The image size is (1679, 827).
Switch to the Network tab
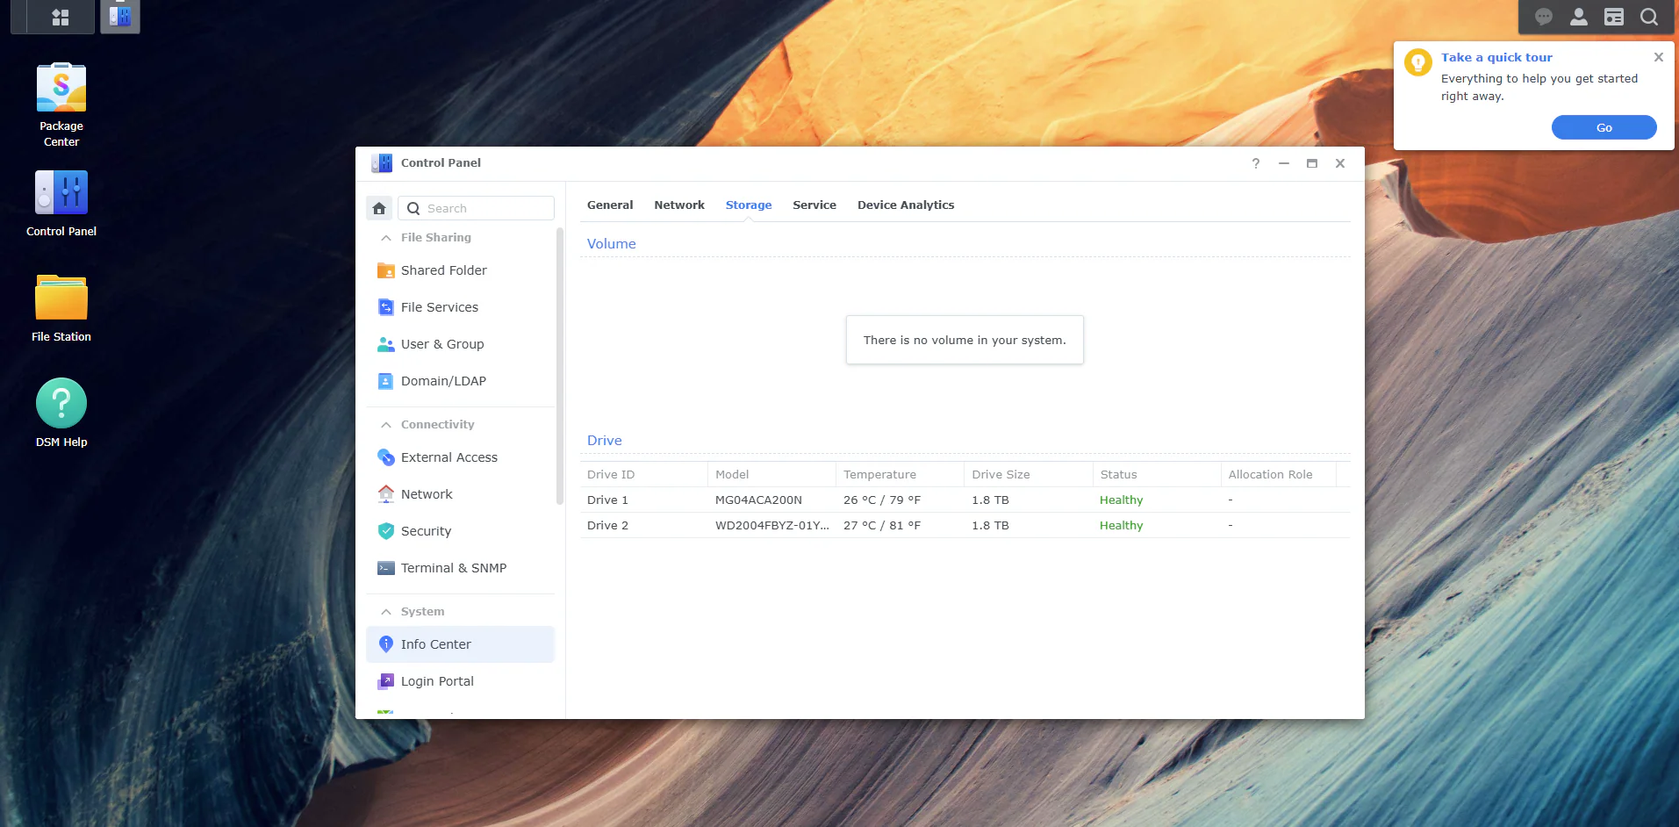coord(679,205)
